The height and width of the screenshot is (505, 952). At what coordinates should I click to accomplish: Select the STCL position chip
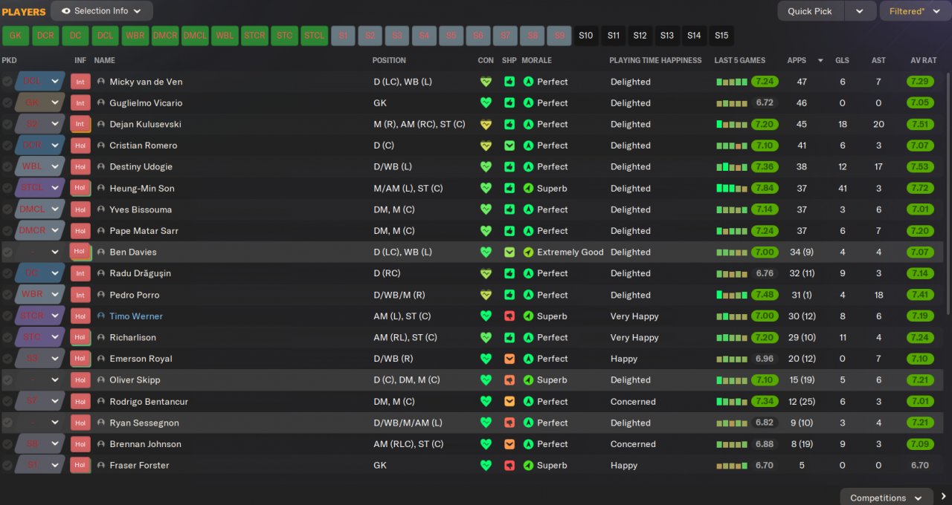pyautogui.click(x=315, y=36)
